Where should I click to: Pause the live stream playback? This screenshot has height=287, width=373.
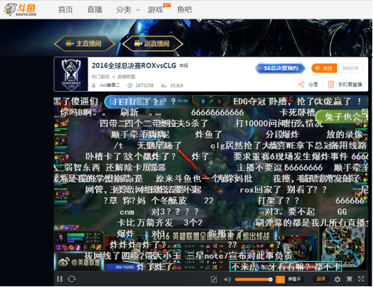point(59,279)
